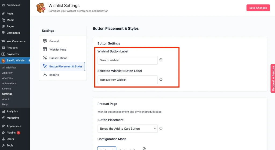Viewport: 275px width, 150px height.
Task: Click the Dashboard icon in sidebar
Action: coord(3,5)
